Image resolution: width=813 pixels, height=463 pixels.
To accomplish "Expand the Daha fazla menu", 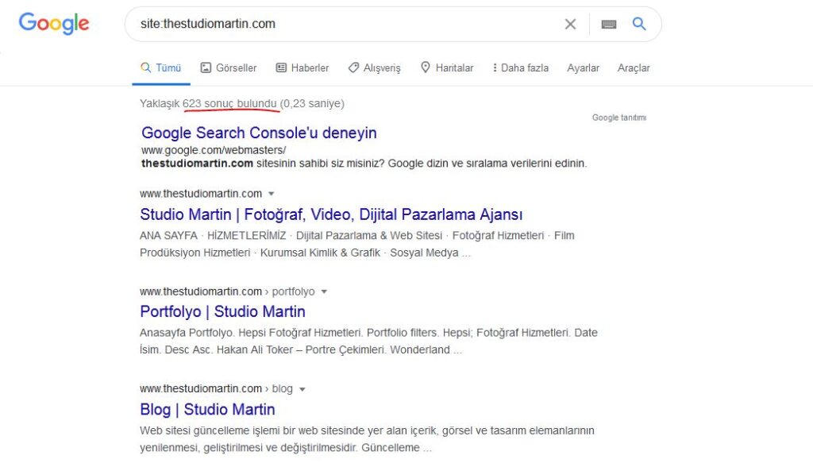I will (x=520, y=68).
